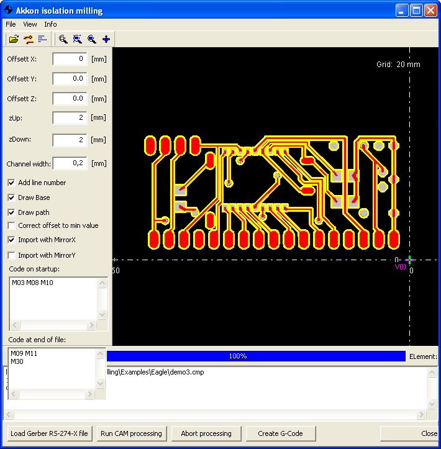The width and height of the screenshot is (441, 449).
Task: Click the red-yellow path processing toolbar icon
Action: (x=28, y=39)
